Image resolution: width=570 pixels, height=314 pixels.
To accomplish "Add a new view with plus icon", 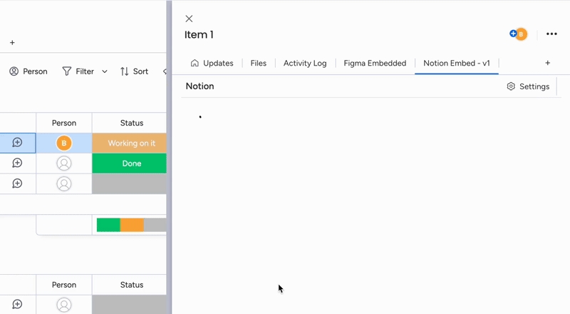I will click(x=547, y=63).
